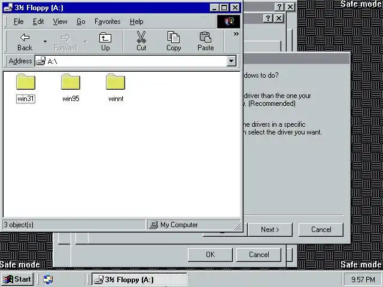
Task: Click the Windows logo throbber icon
Action: pyautogui.click(x=229, y=22)
